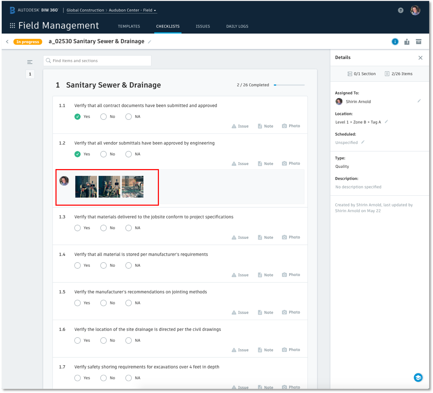Click the 2/26 Items counter

pos(399,74)
